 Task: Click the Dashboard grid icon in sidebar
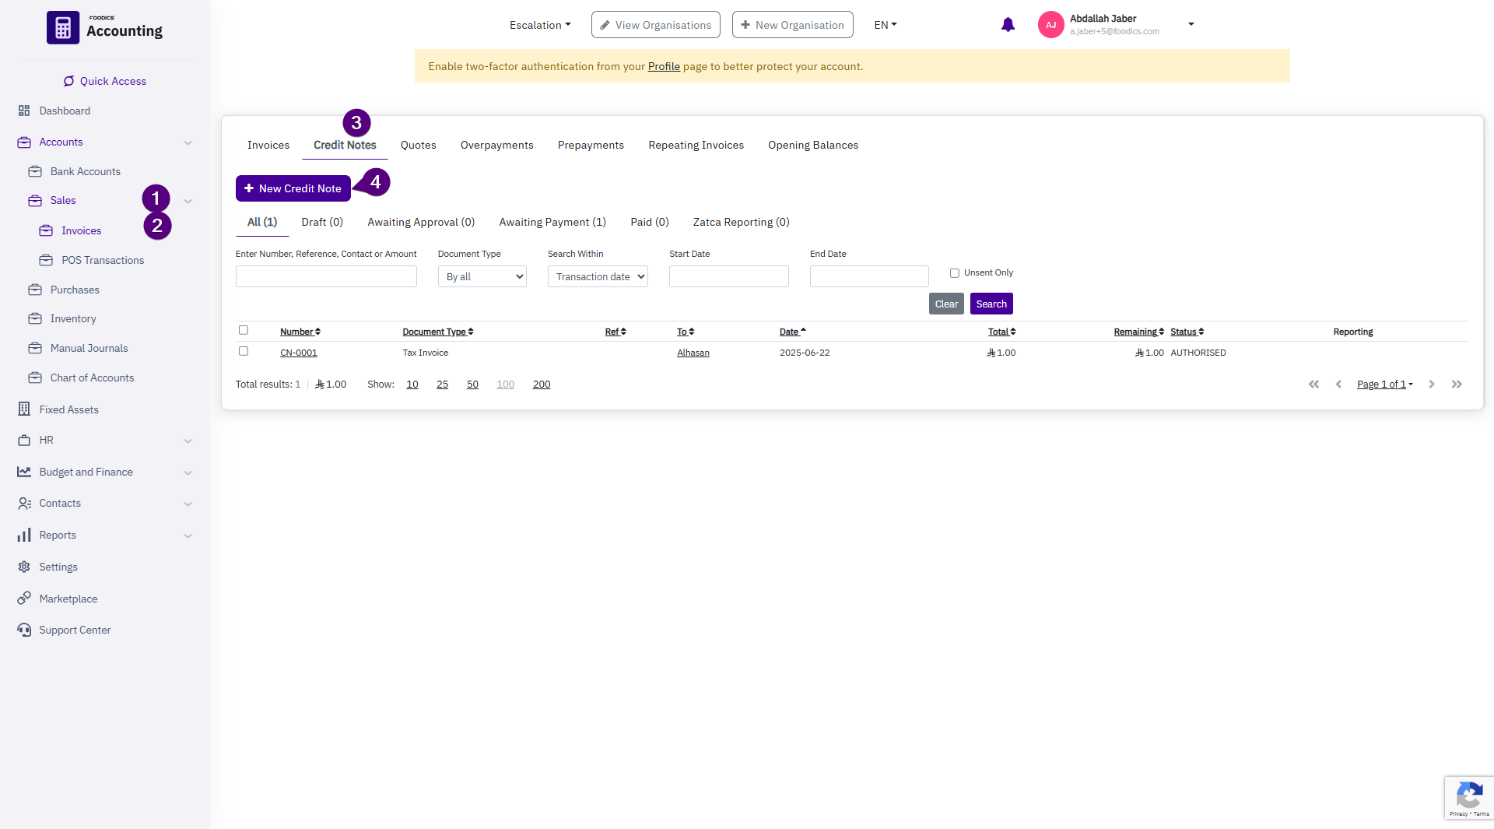24,111
